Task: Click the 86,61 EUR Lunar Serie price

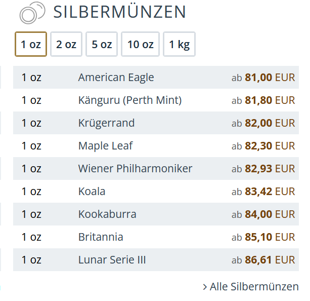Action: click(263, 260)
